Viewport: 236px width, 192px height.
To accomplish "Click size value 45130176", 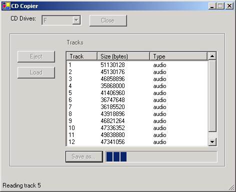I will click(x=112, y=72).
